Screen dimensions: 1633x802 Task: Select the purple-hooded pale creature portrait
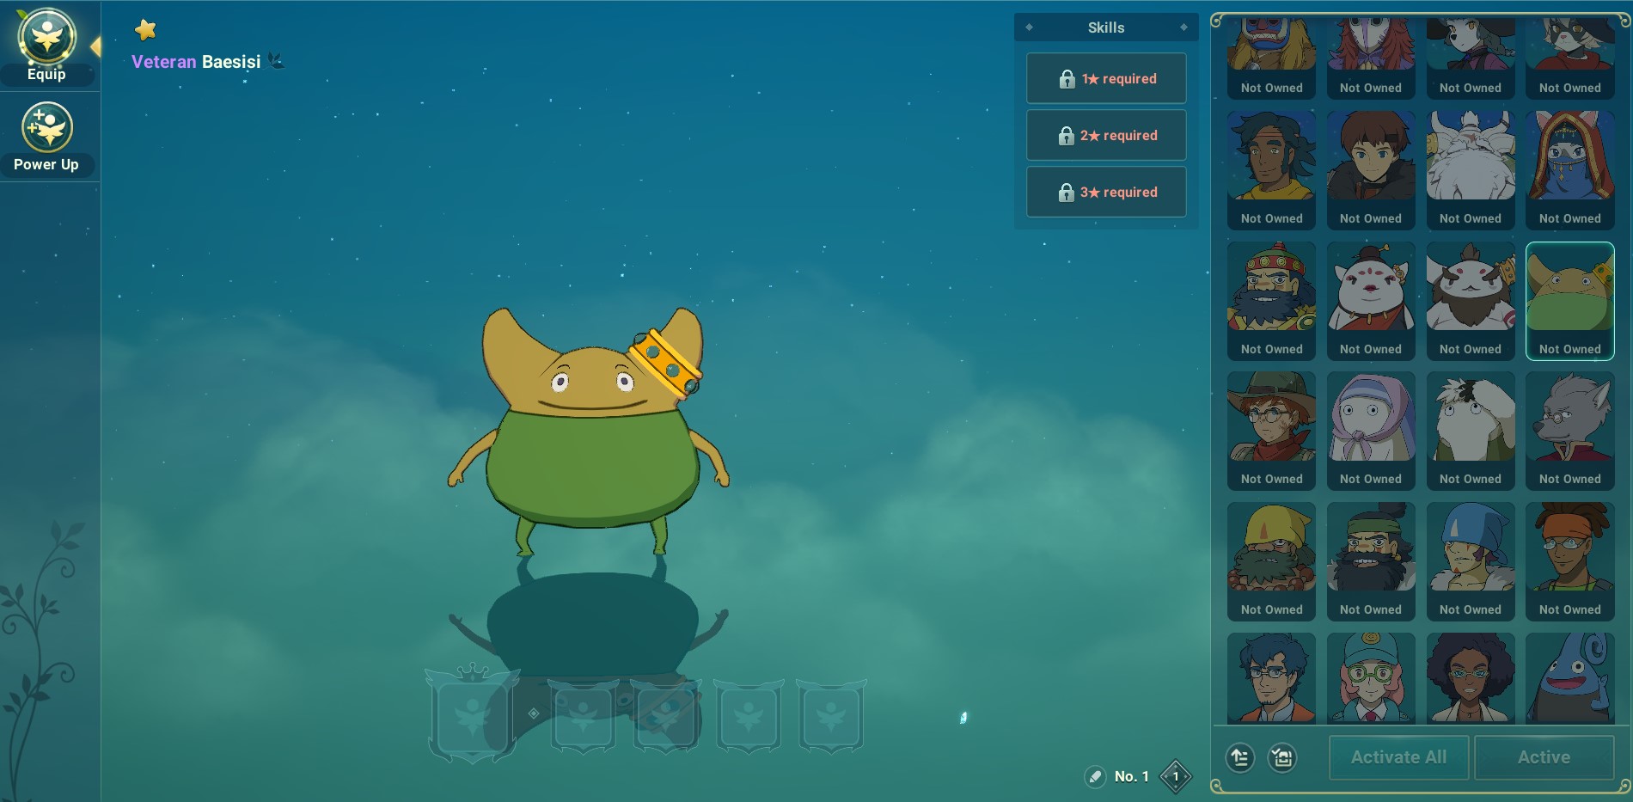click(x=1371, y=430)
